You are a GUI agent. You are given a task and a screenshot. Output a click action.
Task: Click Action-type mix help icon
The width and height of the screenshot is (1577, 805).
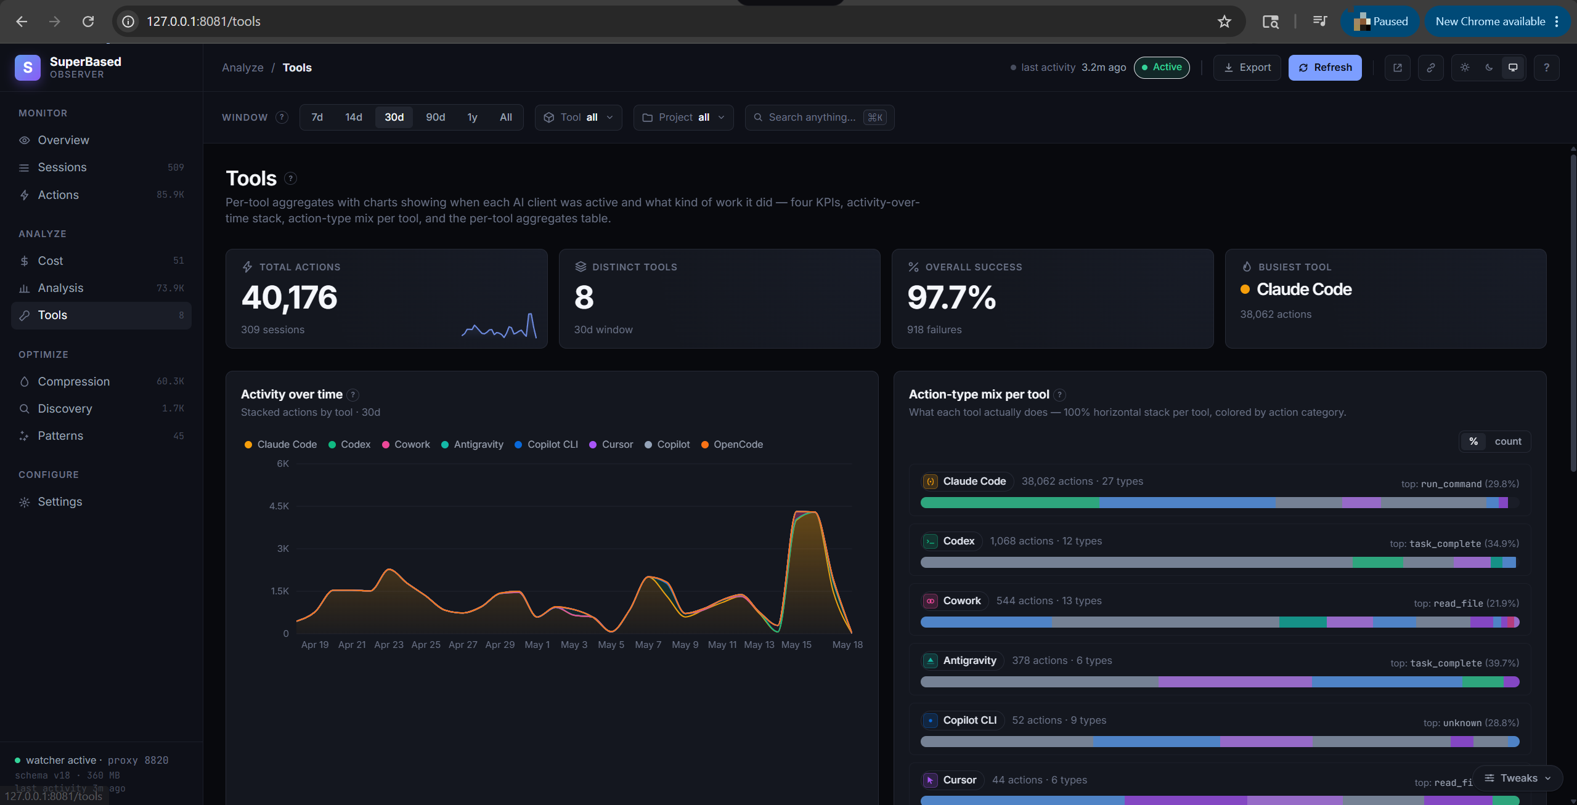(1059, 395)
